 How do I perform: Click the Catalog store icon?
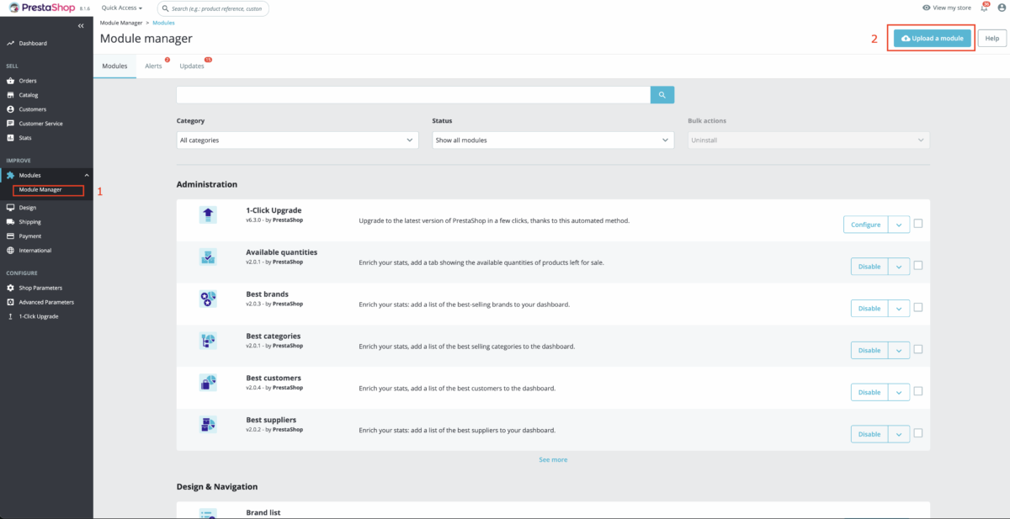click(x=10, y=95)
